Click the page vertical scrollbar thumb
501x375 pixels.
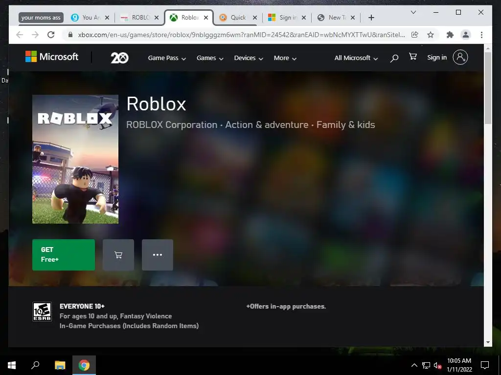[x=488, y=88]
